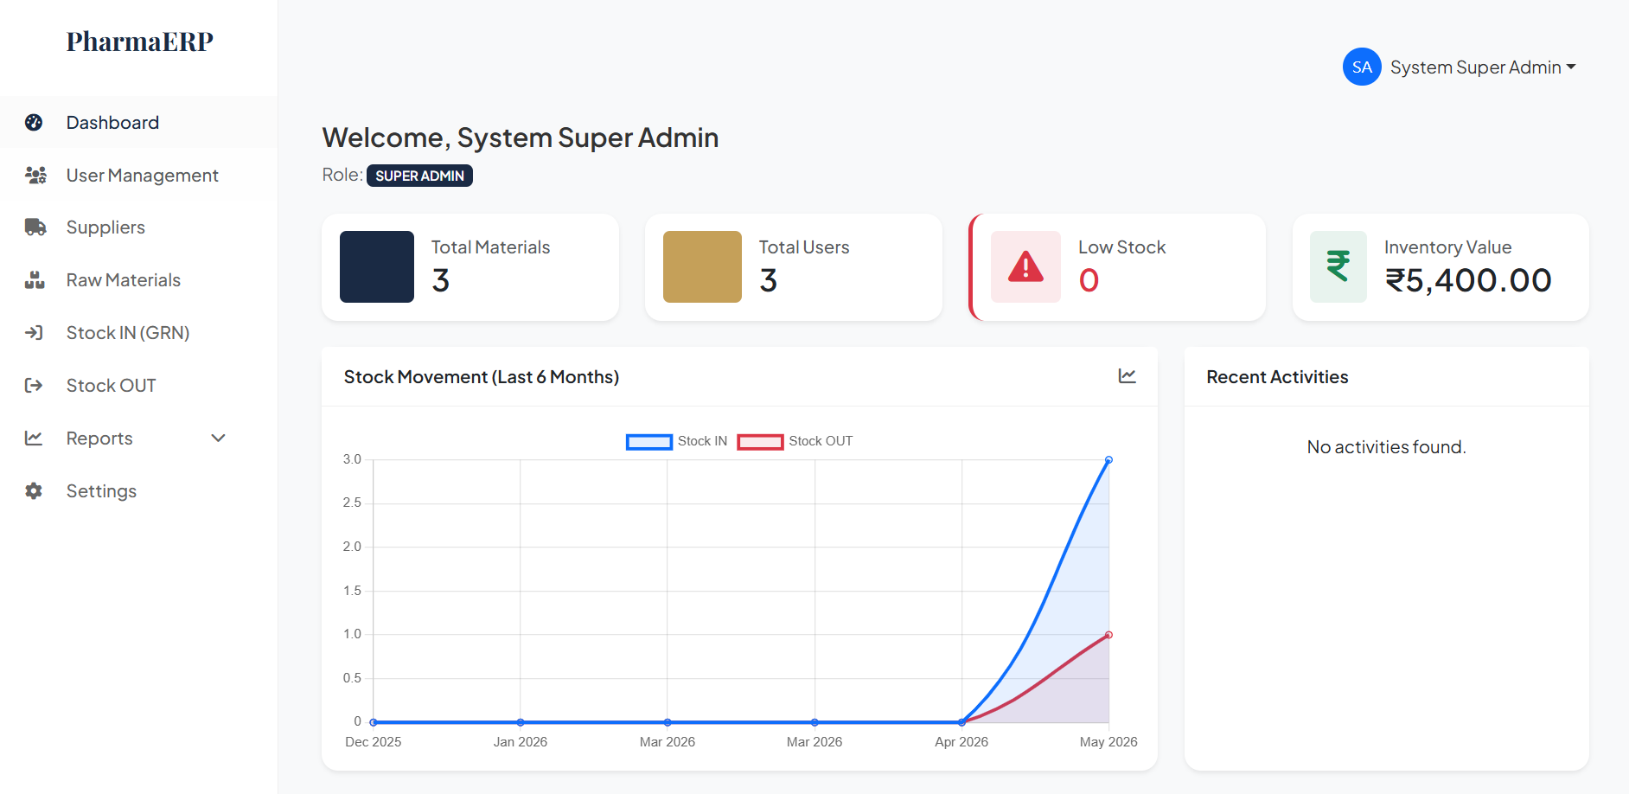This screenshot has height=794, width=1629.
Task: Click the Suppliers truck icon
Action: 35,227
